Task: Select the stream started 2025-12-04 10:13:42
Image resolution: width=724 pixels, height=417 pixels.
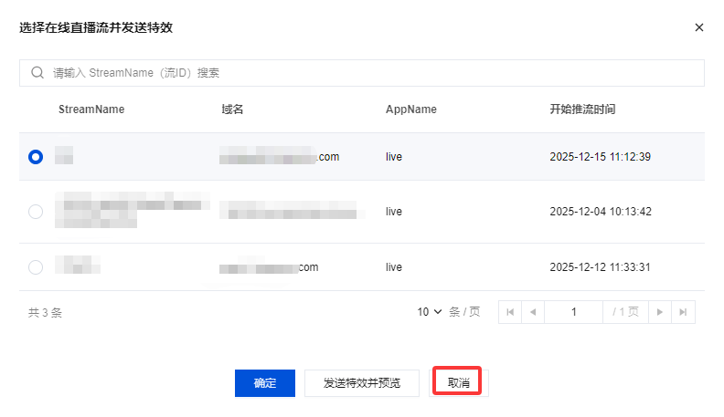Action: pyautogui.click(x=36, y=212)
